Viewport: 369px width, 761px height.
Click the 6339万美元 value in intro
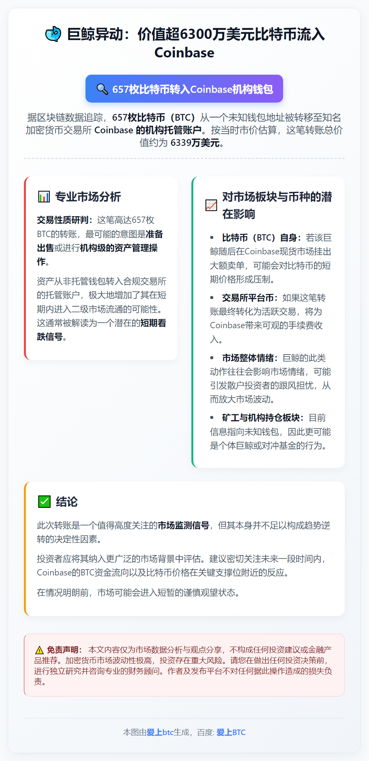pyautogui.click(x=195, y=143)
